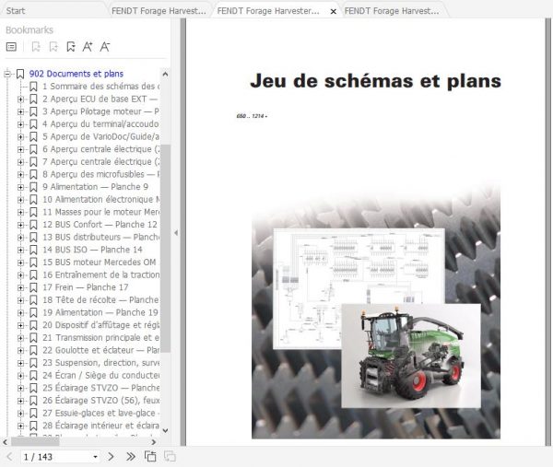The image size is (553, 467).
Task: Expand the 3 Aperçu Pilotage moteur node
Action: tap(20, 112)
